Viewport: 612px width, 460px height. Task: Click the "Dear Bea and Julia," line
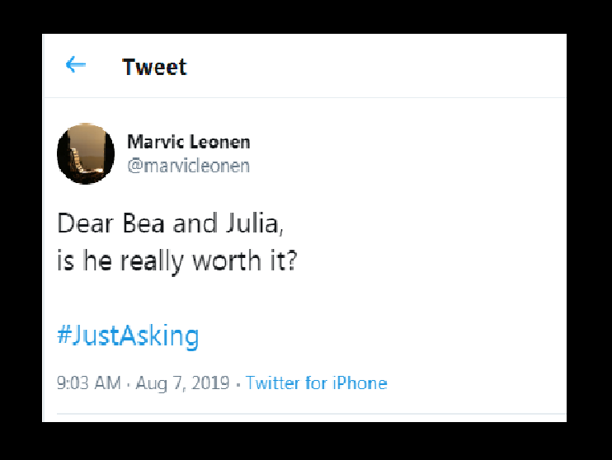point(173,223)
